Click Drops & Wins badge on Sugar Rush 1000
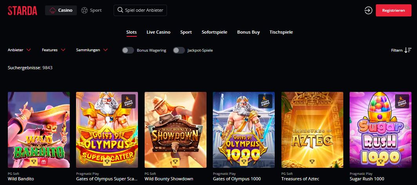 point(402,101)
